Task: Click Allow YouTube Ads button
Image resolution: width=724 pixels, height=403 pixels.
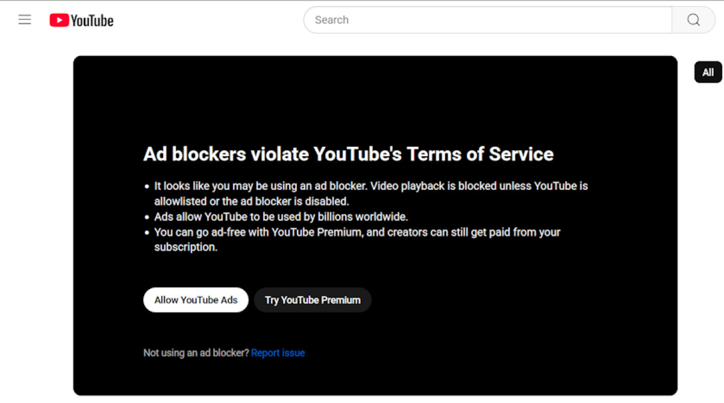Action: [x=196, y=300]
